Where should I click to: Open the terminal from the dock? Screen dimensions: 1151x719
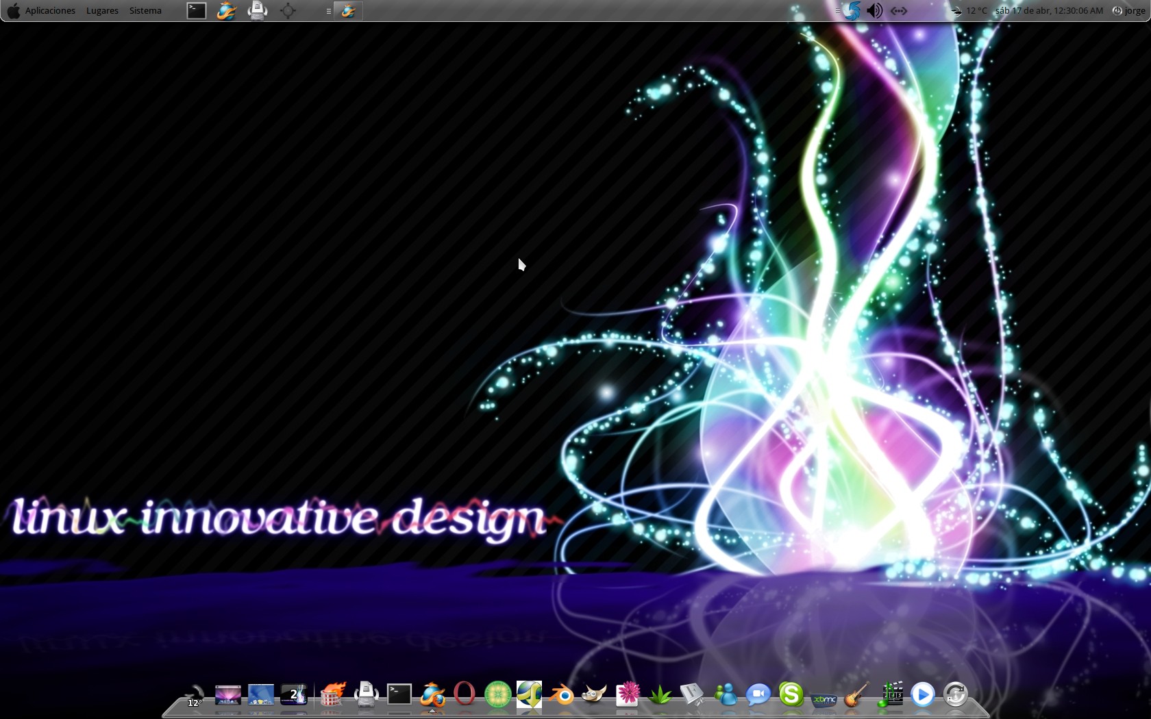[399, 694]
